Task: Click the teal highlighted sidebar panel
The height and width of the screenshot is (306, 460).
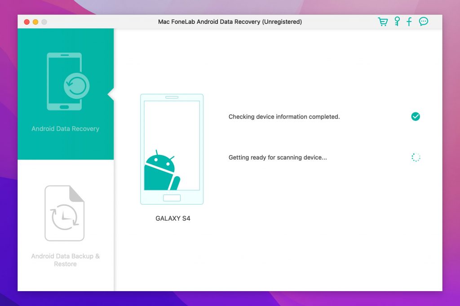Action: pyautogui.click(x=65, y=94)
